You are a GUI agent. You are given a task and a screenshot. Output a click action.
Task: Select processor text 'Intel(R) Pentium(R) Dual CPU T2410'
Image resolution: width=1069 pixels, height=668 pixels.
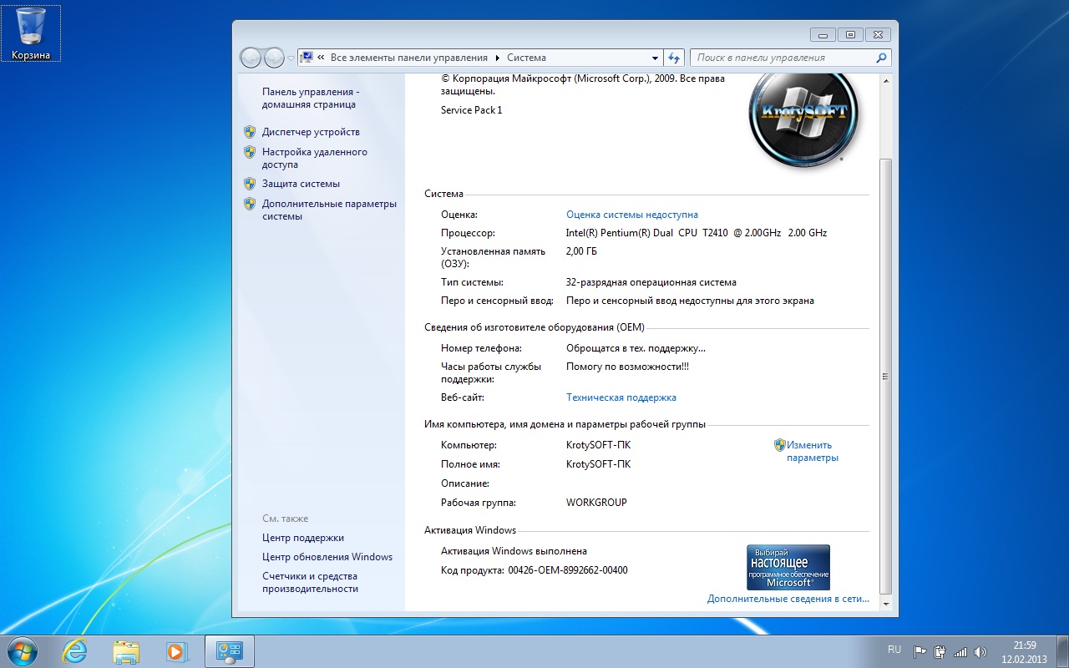646,233
